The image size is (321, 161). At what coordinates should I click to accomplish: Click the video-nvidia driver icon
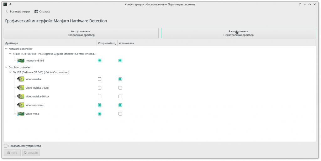[x=21, y=79]
